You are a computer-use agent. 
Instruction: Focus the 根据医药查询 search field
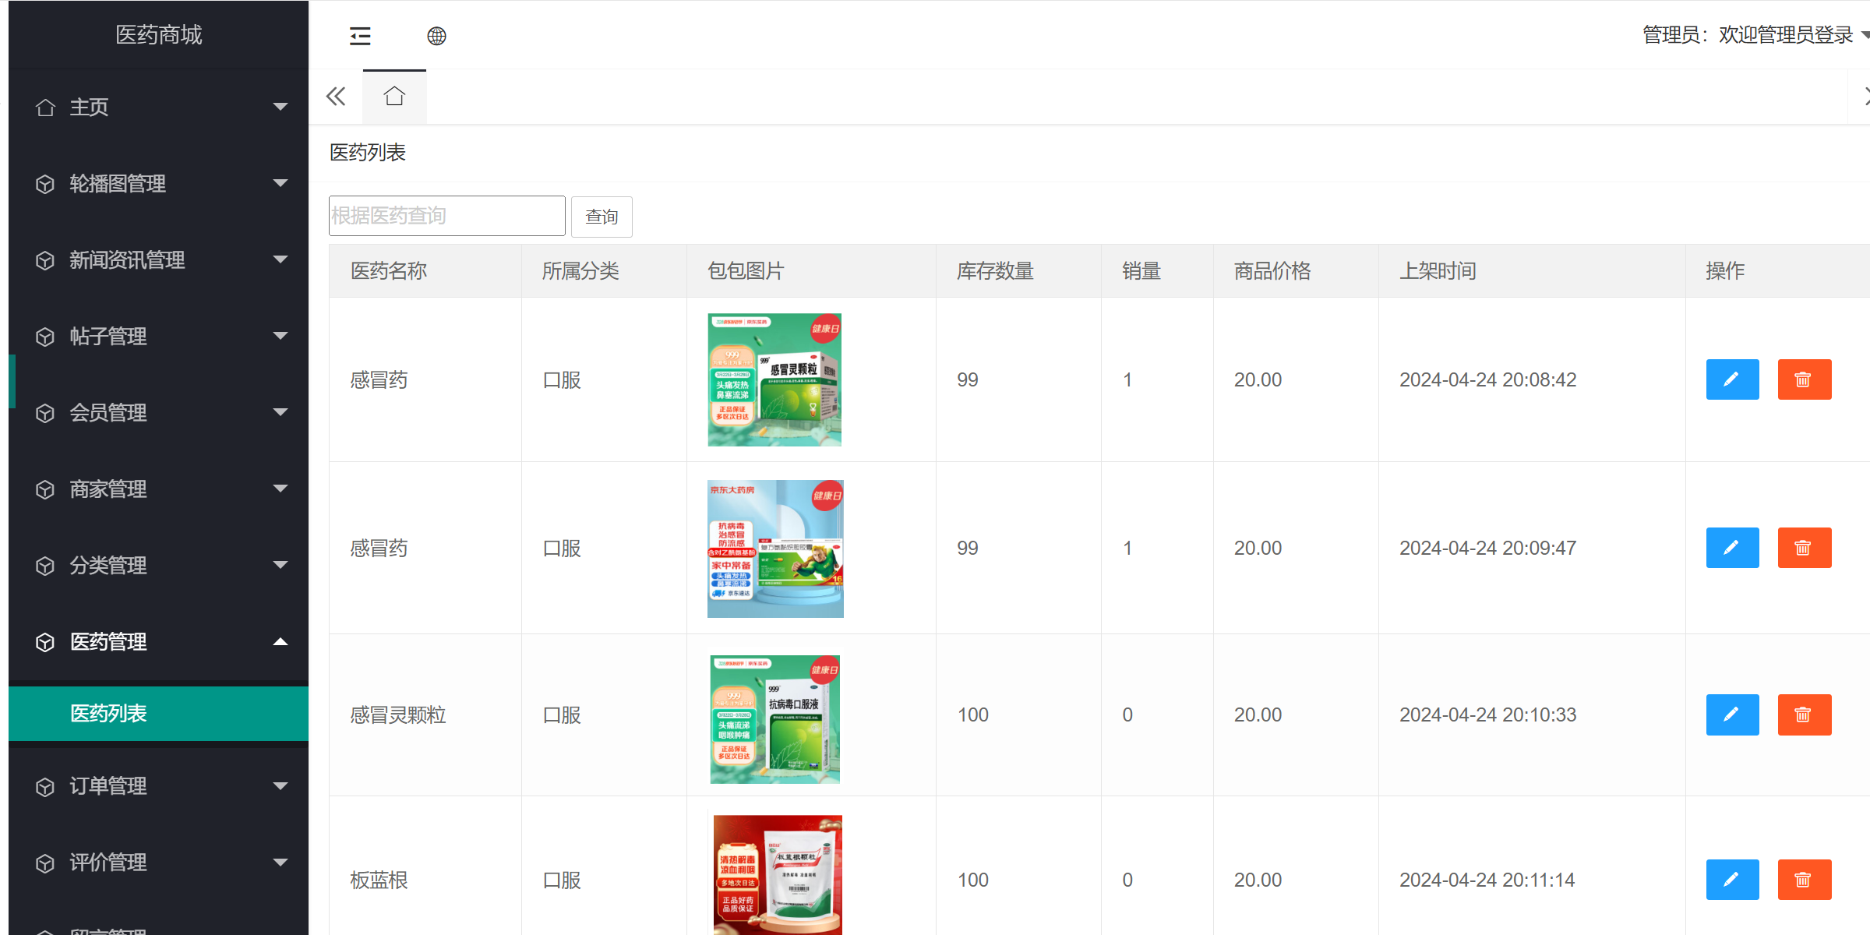click(446, 216)
